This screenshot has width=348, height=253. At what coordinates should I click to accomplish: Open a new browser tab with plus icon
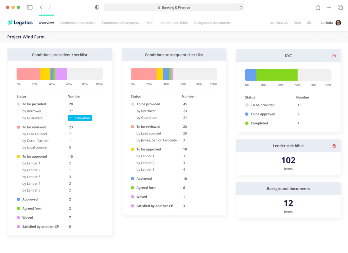coord(329,7)
